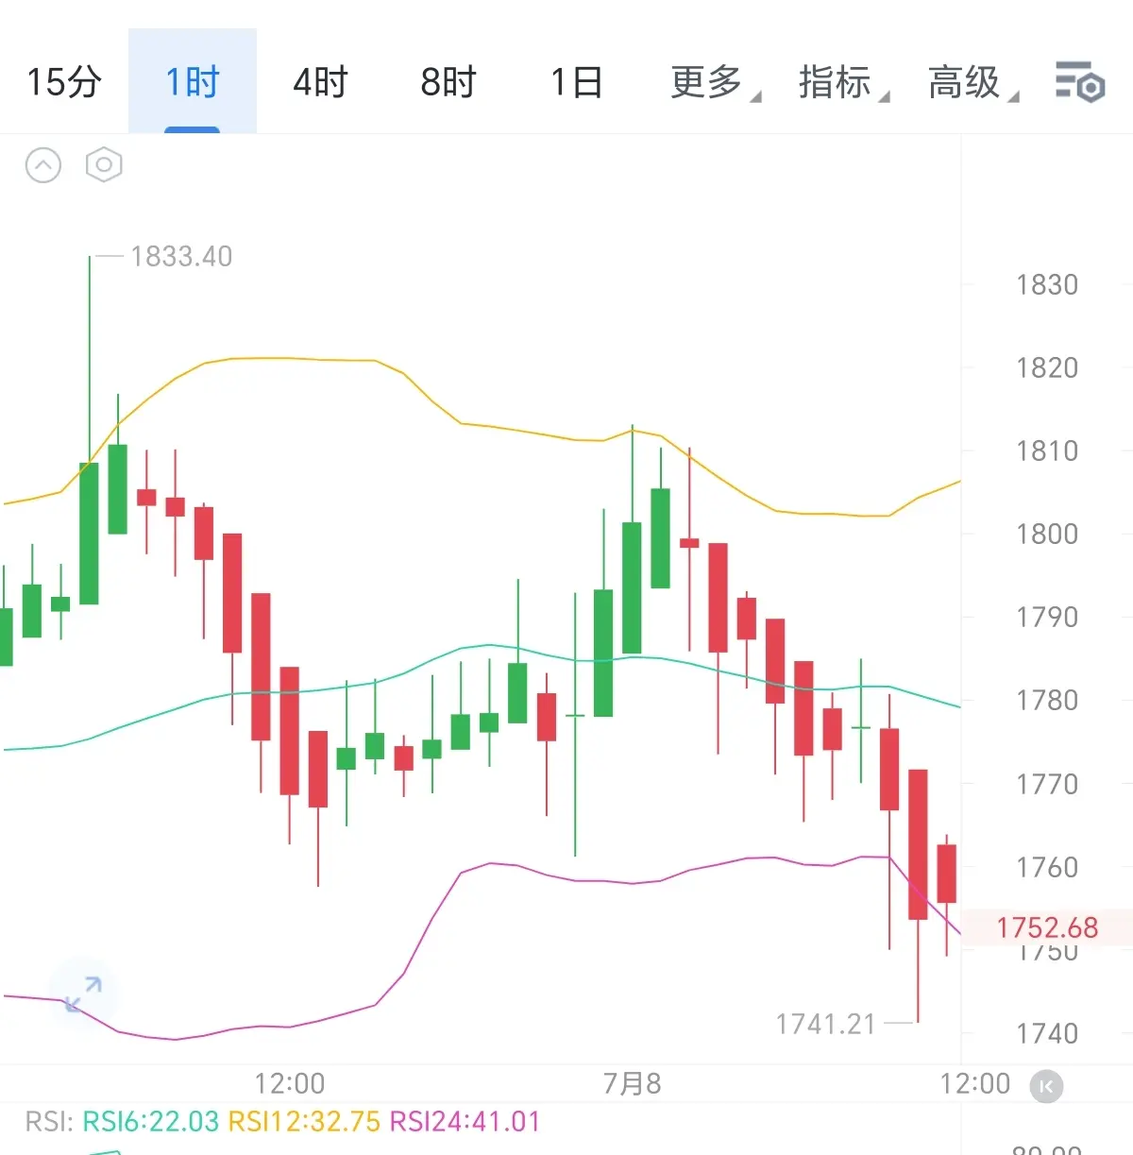The image size is (1133, 1155).
Task: Switch to the 4时 timeframe tab
Action: tap(320, 82)
